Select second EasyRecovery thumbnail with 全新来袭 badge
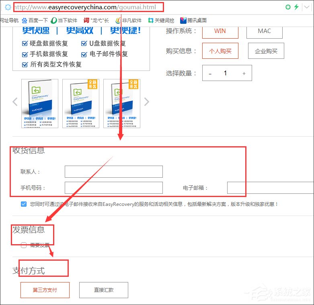 point(81,103)
